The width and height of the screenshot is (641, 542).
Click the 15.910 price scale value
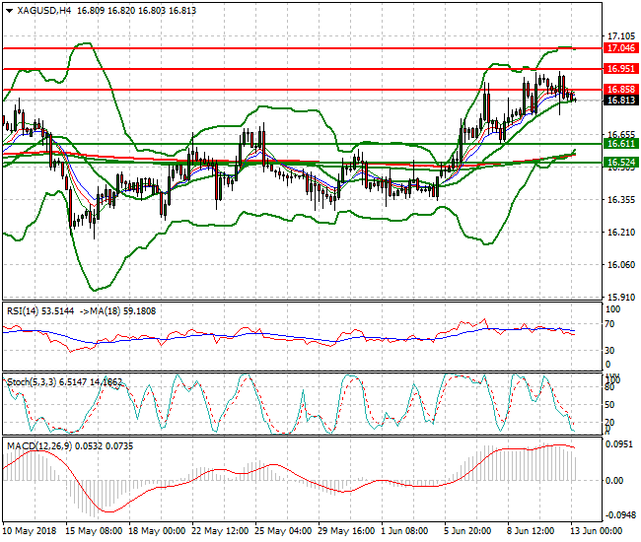[621, 298]
